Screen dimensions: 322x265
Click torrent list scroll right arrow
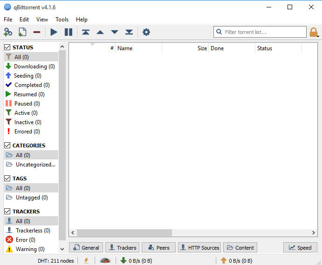(x=313, y=232)
